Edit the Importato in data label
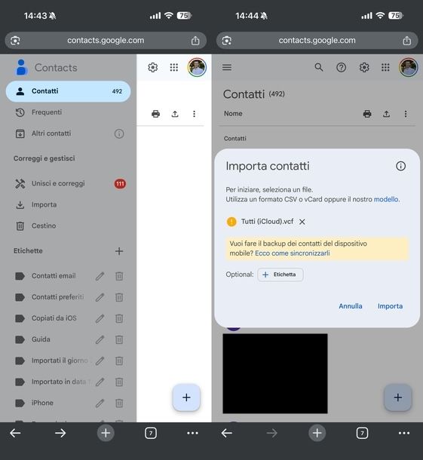 (100, 382)
